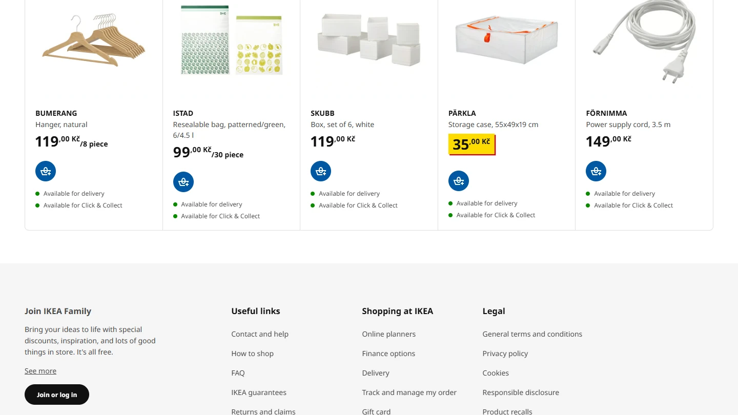738x415 pixels.
Task: Open ISTAD resealable bag product image
Action: 232,41
